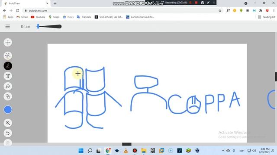Switch the ESP input language
Viewport: 277px width, 155px height.
coord(242,151)
